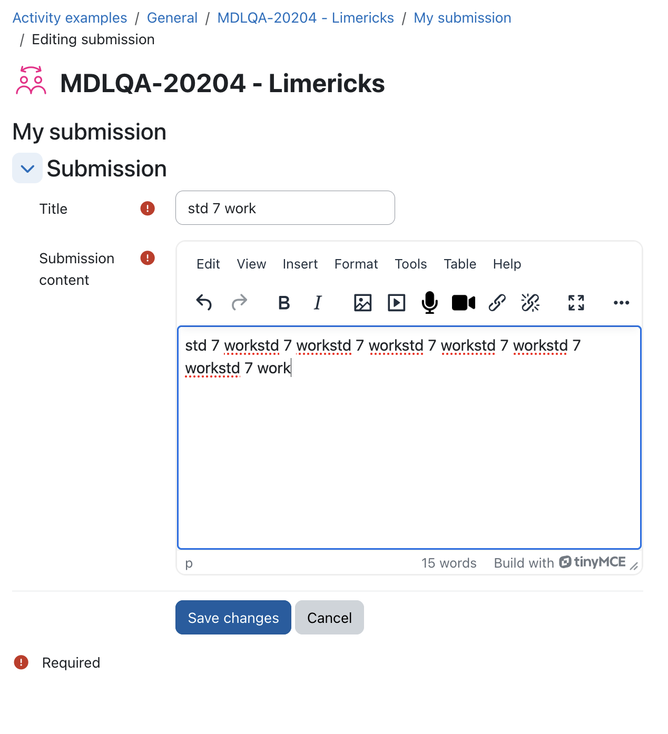Click the Redo arrow icon

pyautogui.click(x=239, y=303)
